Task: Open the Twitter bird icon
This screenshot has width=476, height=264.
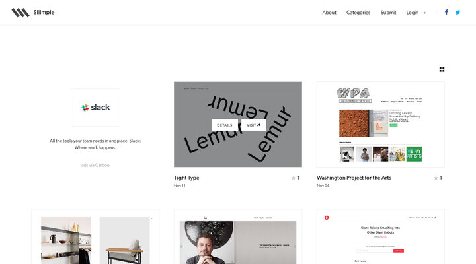Action: [457, 12]
